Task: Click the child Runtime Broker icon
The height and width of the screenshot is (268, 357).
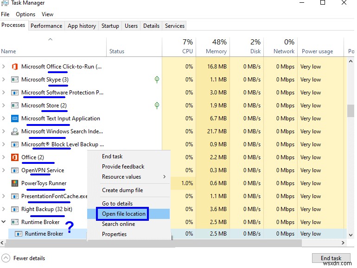Action: point(18,234)
